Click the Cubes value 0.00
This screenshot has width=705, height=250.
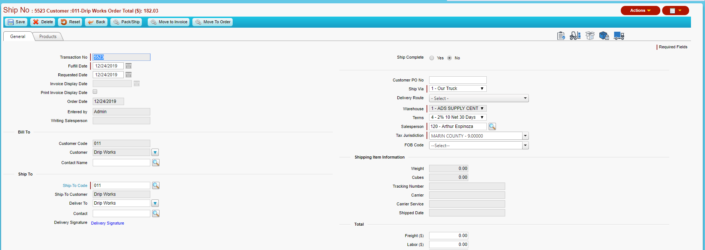click(449, 177)
